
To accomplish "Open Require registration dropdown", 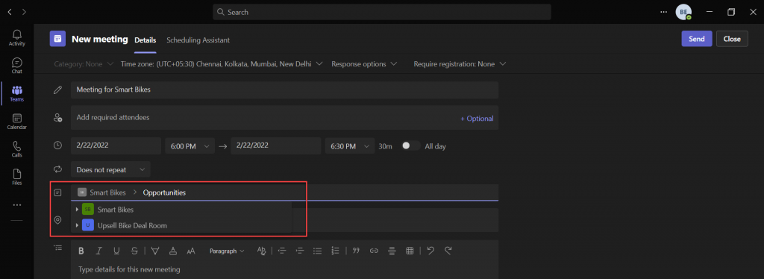I will point(460,64).
